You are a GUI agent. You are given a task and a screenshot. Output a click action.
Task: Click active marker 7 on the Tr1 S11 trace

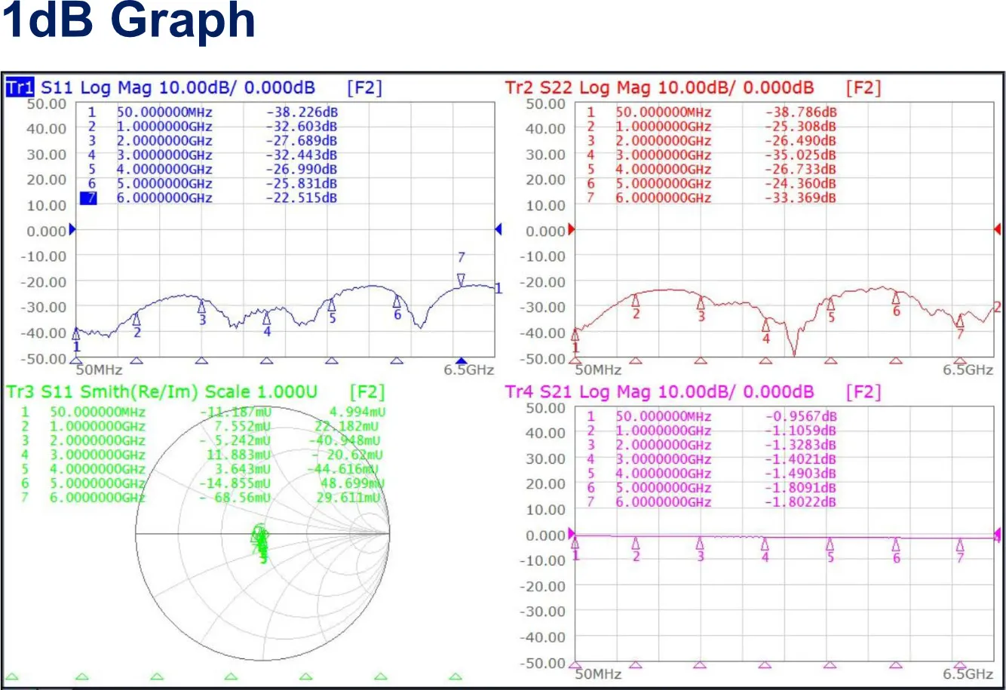coord(462,279)
